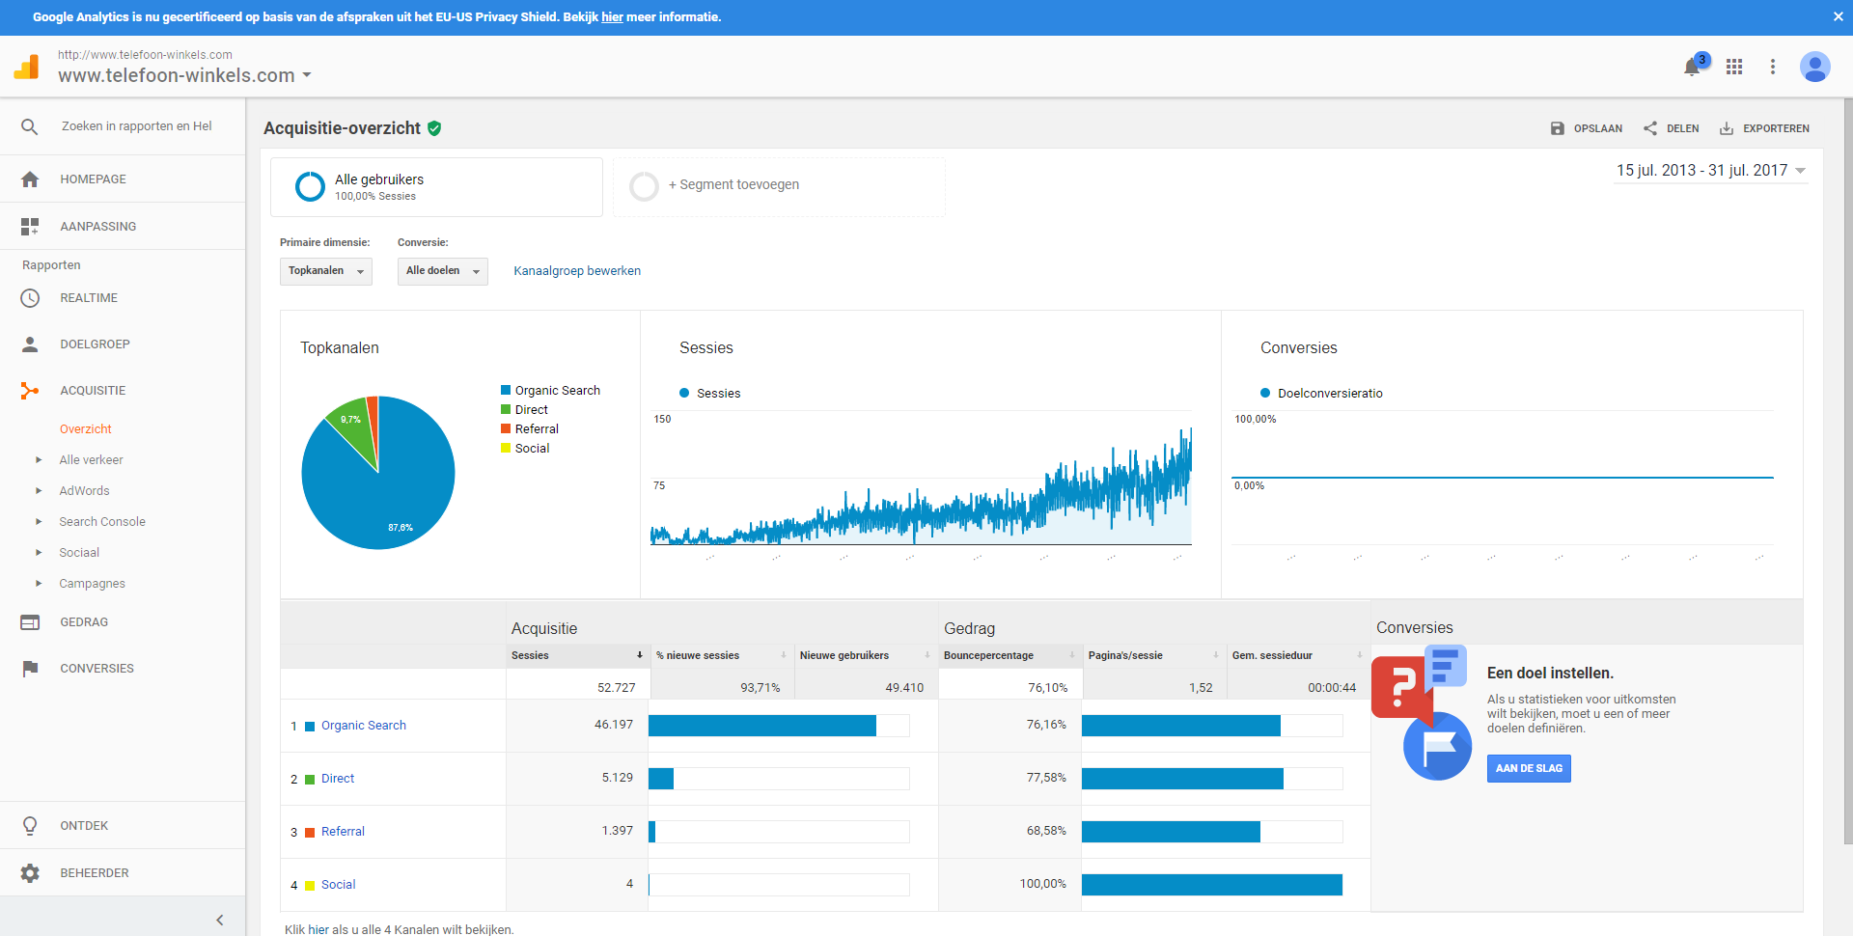Screen dimensions: 1853x936
Task: Open the Google apps grid icon
Action: point(1734,67)
